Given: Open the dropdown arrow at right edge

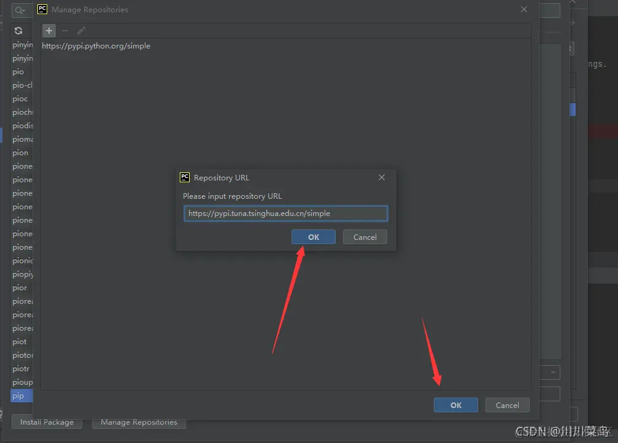Looking at the screenshot, I should [x=554, y=372].
